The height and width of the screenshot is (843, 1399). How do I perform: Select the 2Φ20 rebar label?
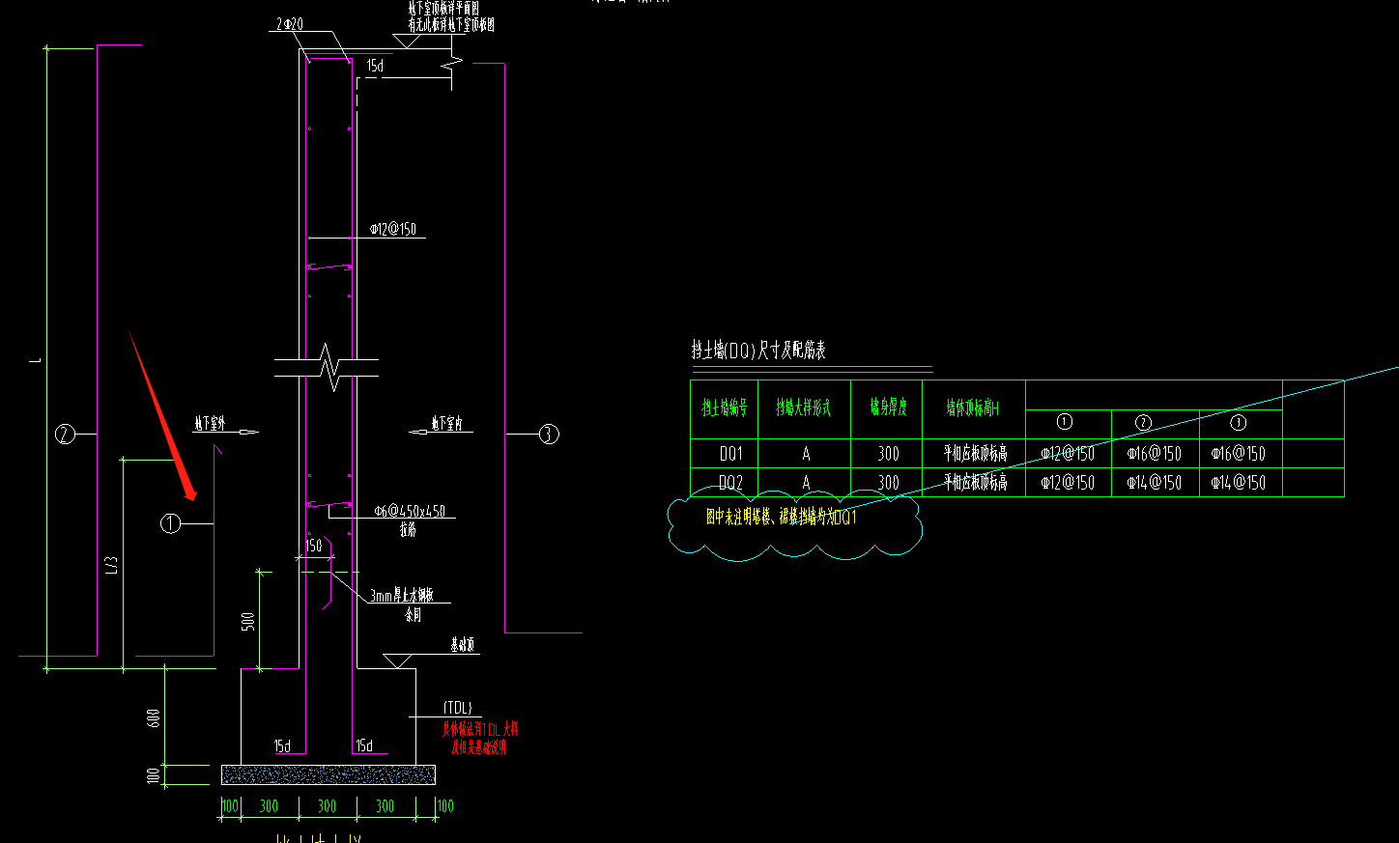click(x=289, y=24)
